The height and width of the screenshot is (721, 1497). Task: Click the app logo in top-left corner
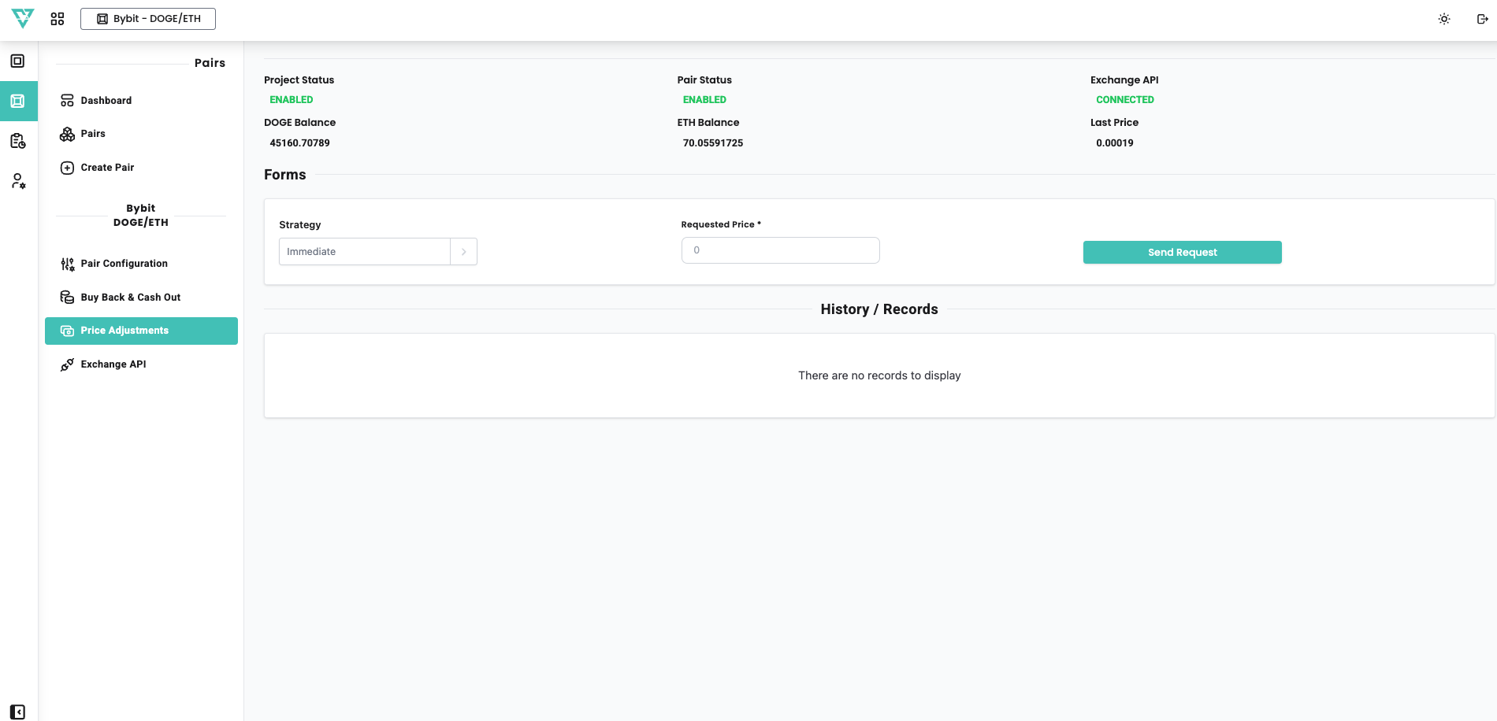23,18
